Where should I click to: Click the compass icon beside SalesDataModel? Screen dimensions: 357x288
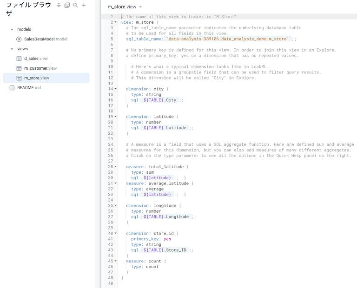click(19, 39)
